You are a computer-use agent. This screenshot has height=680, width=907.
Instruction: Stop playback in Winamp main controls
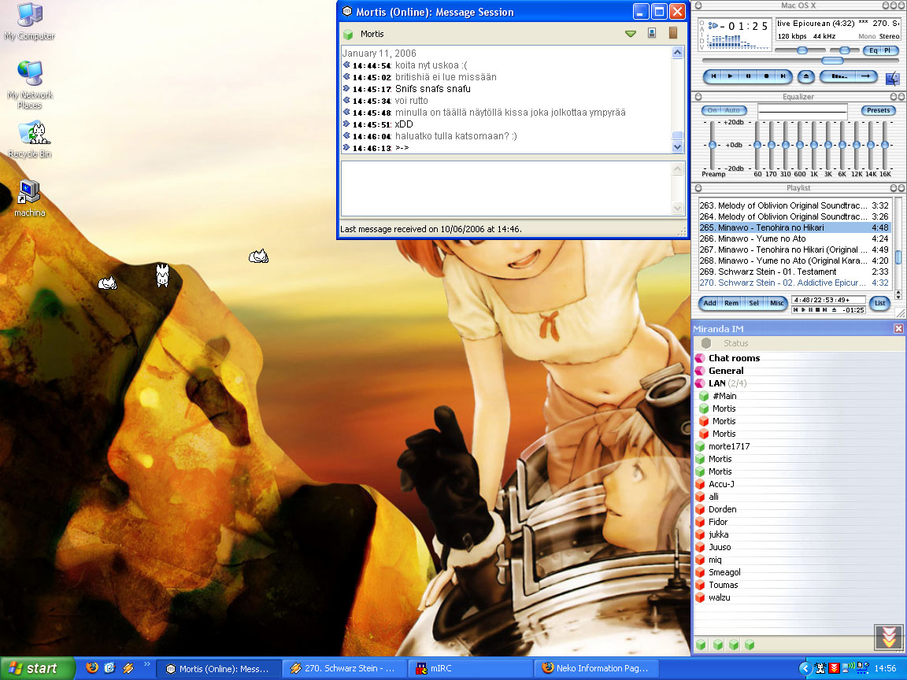(x=766, y=76)
